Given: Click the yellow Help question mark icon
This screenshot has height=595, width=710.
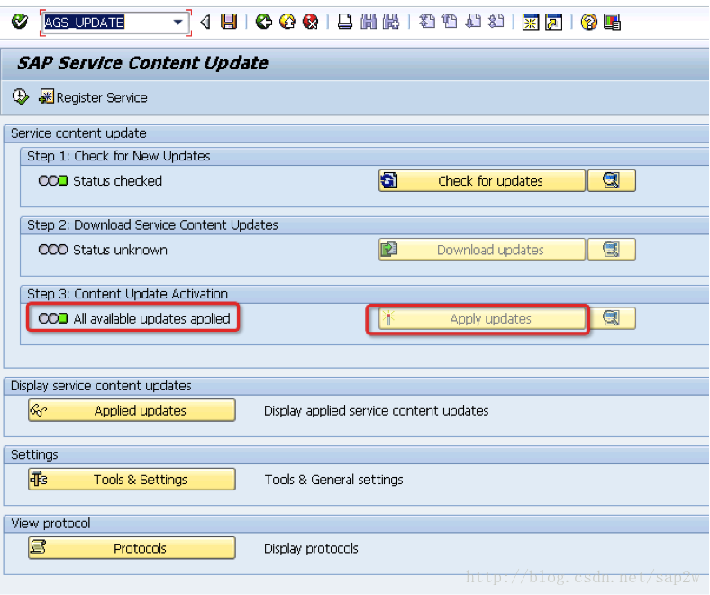Looking at the screenshot, I should click(588, 22).
